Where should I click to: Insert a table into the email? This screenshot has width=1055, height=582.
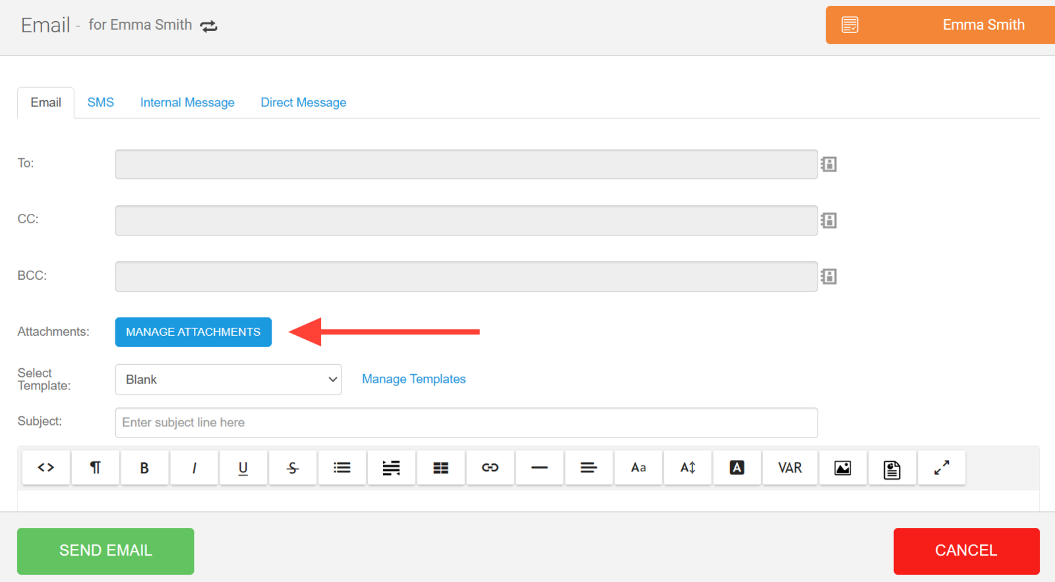pyautogui.click(x=440, y=468)
